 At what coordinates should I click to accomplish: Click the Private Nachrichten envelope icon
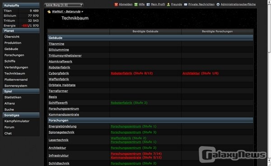186,5
